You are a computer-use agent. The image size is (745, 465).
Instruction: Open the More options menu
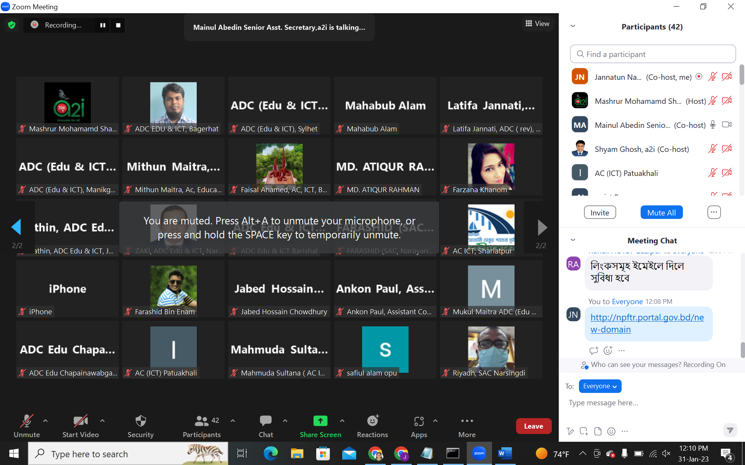467,426
